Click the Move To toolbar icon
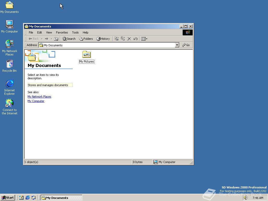This screenshot has height=201, width=268. click(x=116, y=39)
